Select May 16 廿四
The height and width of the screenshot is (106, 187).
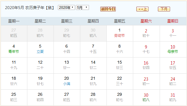tap(146, 65)
